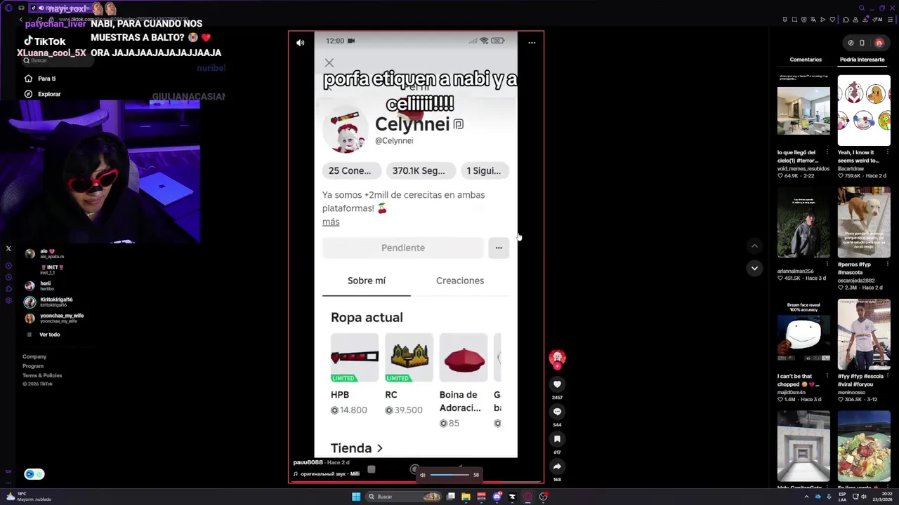Click the browser heart bookmark icon

point(832,20)
